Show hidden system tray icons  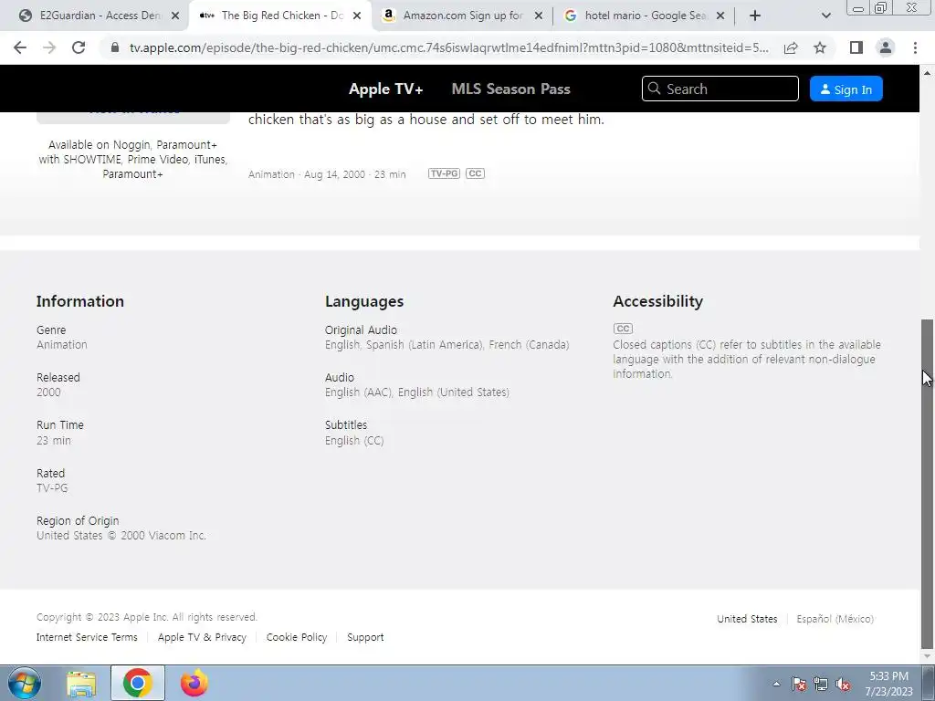pyautogui.click(x=776, y=684)
